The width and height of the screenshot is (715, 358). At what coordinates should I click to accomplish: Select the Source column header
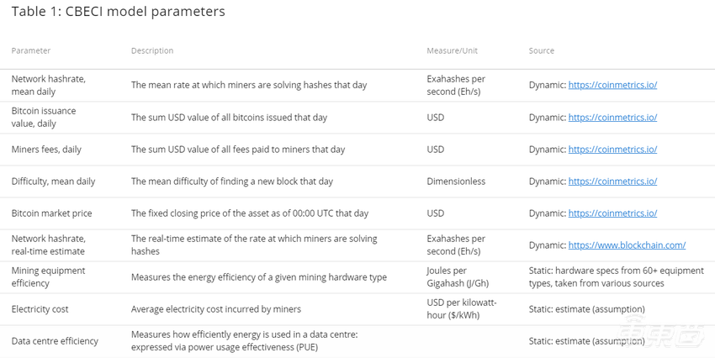click(x=541, y=50)
